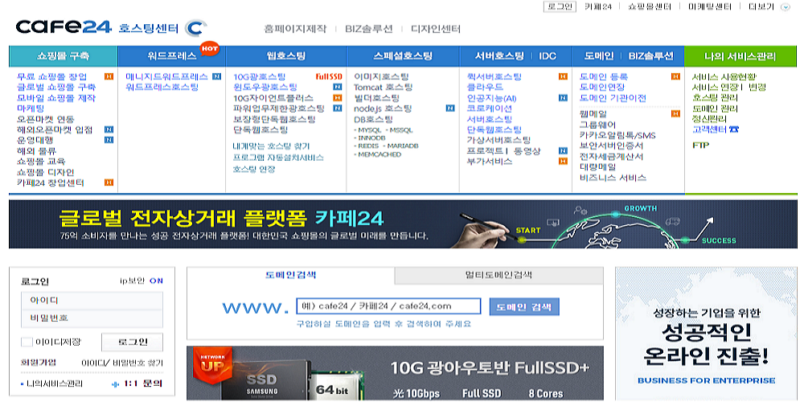Click the 카카오알림톡/SMS link
804x402 pixels.
[x=617, y=135]
